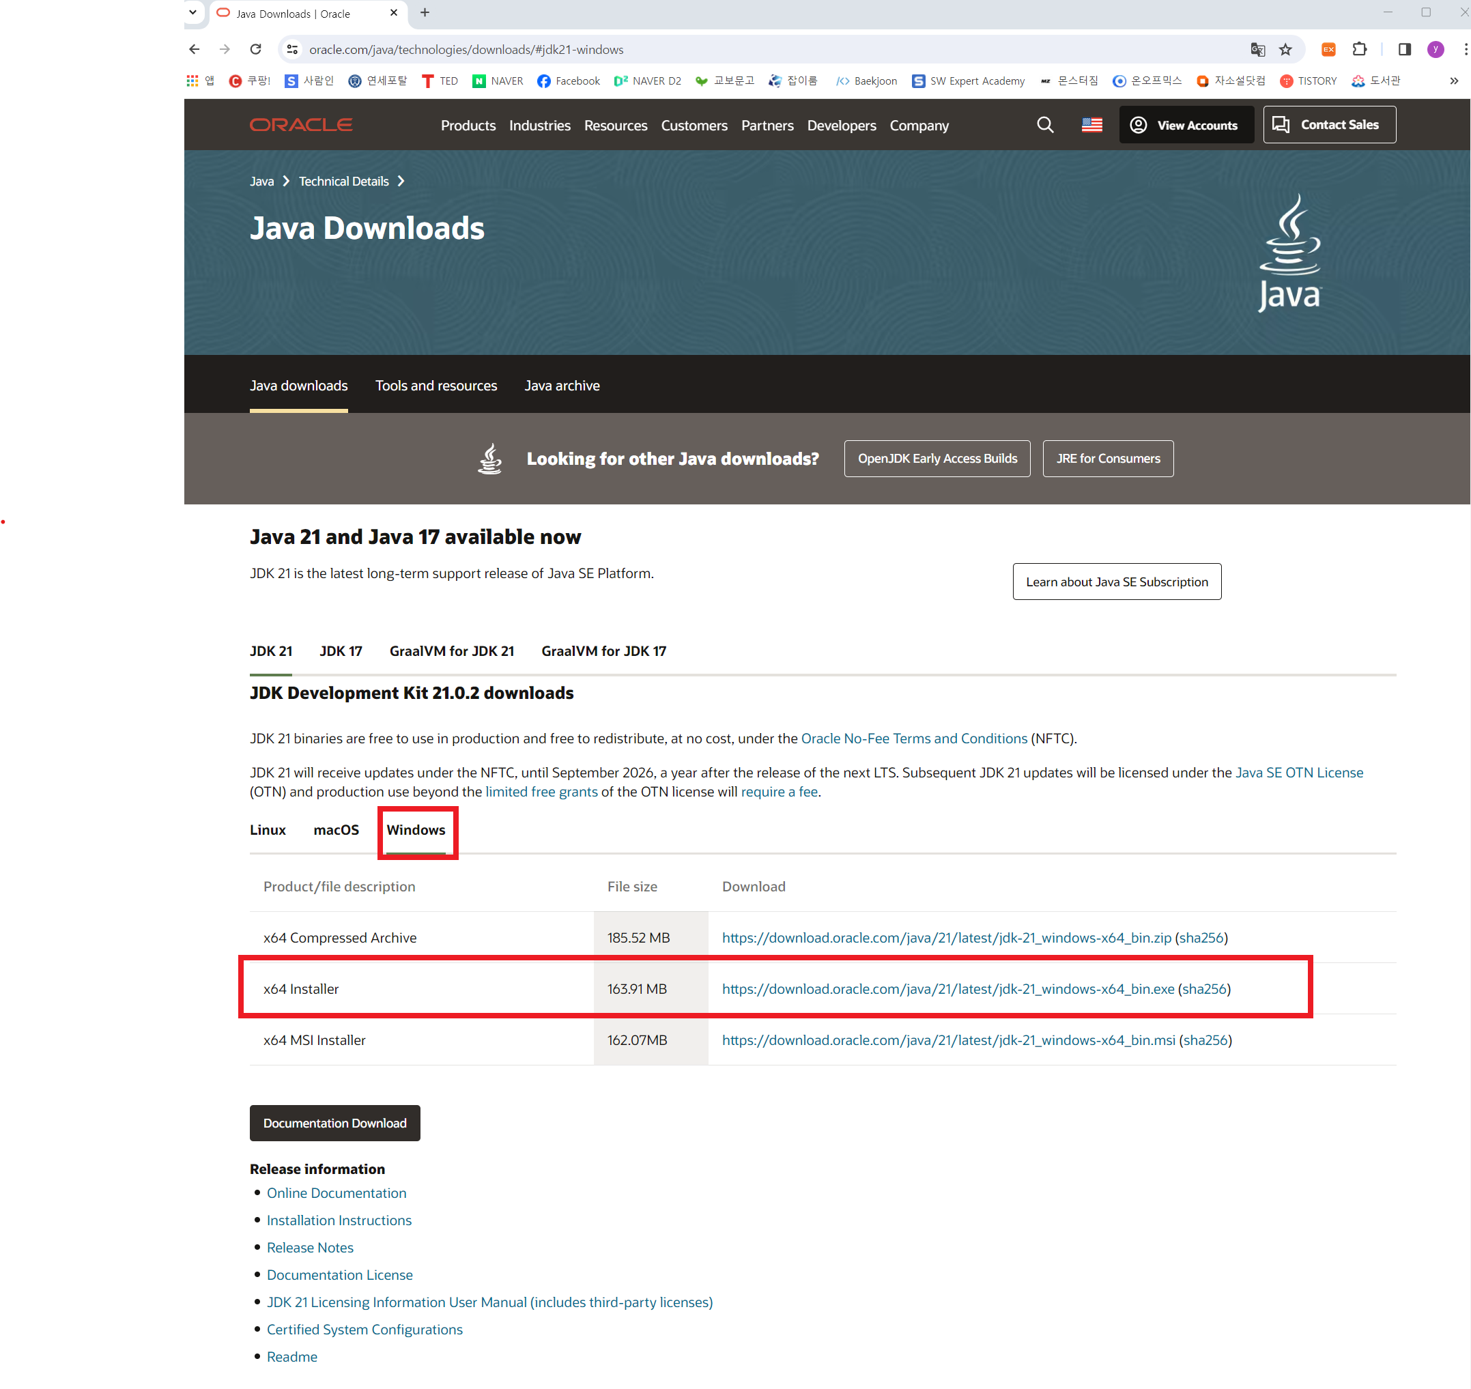Screen dimensions: 1471x1389
Task: Open the purple profile avatar
Action: [1435, 50]
